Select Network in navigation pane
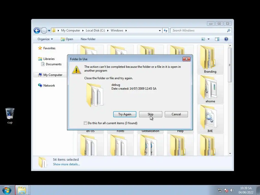This screenshot has height=195, width=260. point(47,86)
